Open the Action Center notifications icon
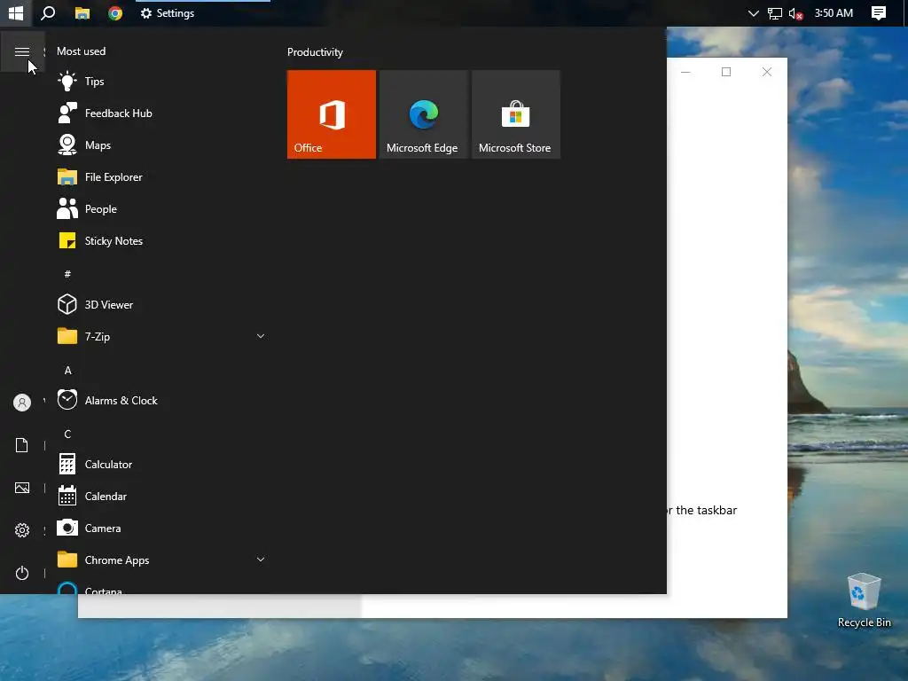 click(879, 12)
